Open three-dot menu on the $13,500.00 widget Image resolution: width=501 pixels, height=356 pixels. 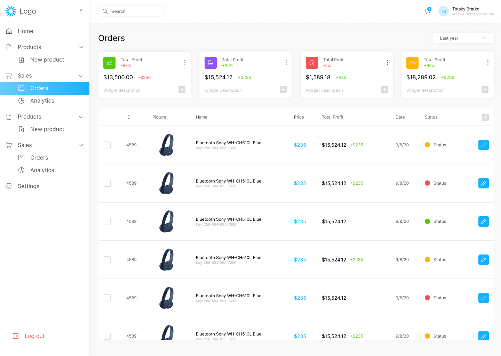click(185, 63)
